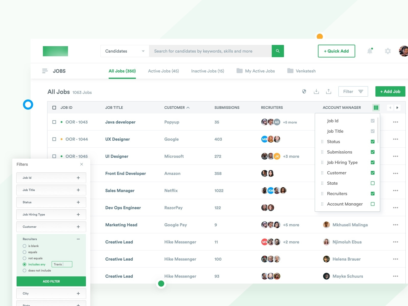Viewport: 408px width, 306px height.
Task: Open more options for UI Designer row
Action: [396, 156]
